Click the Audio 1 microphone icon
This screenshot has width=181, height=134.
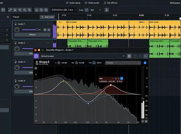tap(16, 24)
